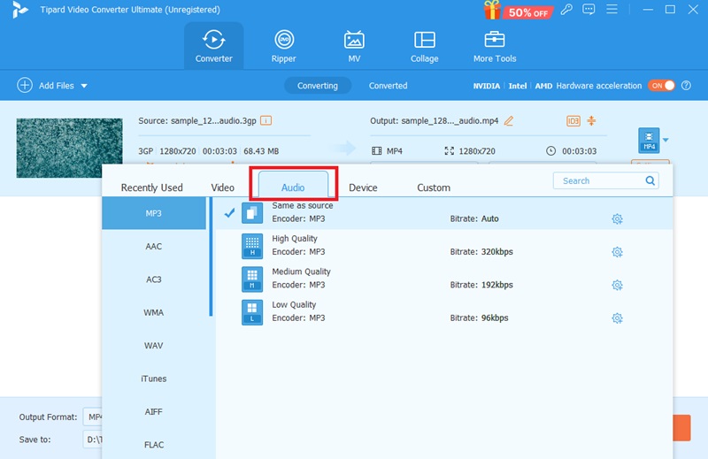The width and height of the screenshot is (708, 459).
Task: Click the search magnifier icon
Action: coord(650,180)
